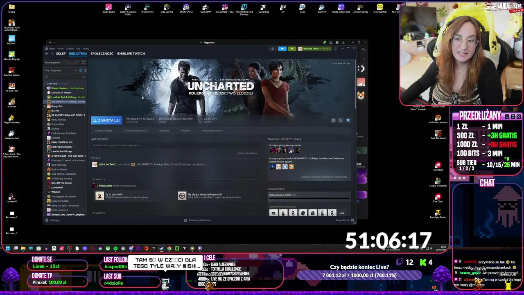
Task: Expand IshinLive Twitch account dropdown
Action: click(x=314, y=48)
